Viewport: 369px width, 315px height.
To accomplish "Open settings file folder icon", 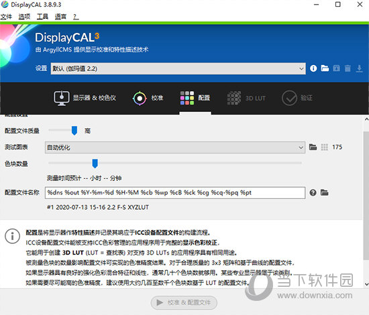I will tap(325, 68).
